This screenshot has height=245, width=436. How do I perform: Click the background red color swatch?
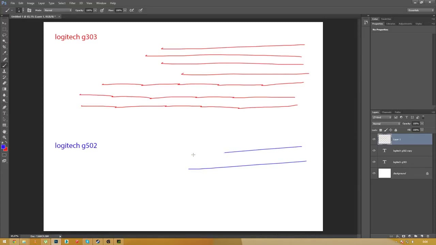click(x=6, y=150)
